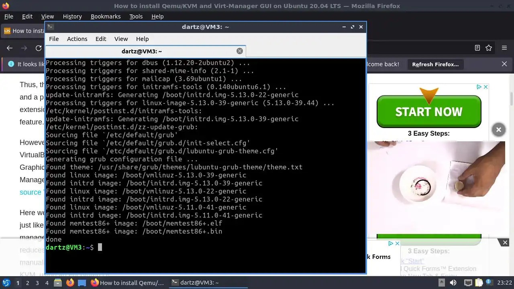Switch to workspace 4
The height and width of the screenshot is (289, 514).
tap(47, 283)
